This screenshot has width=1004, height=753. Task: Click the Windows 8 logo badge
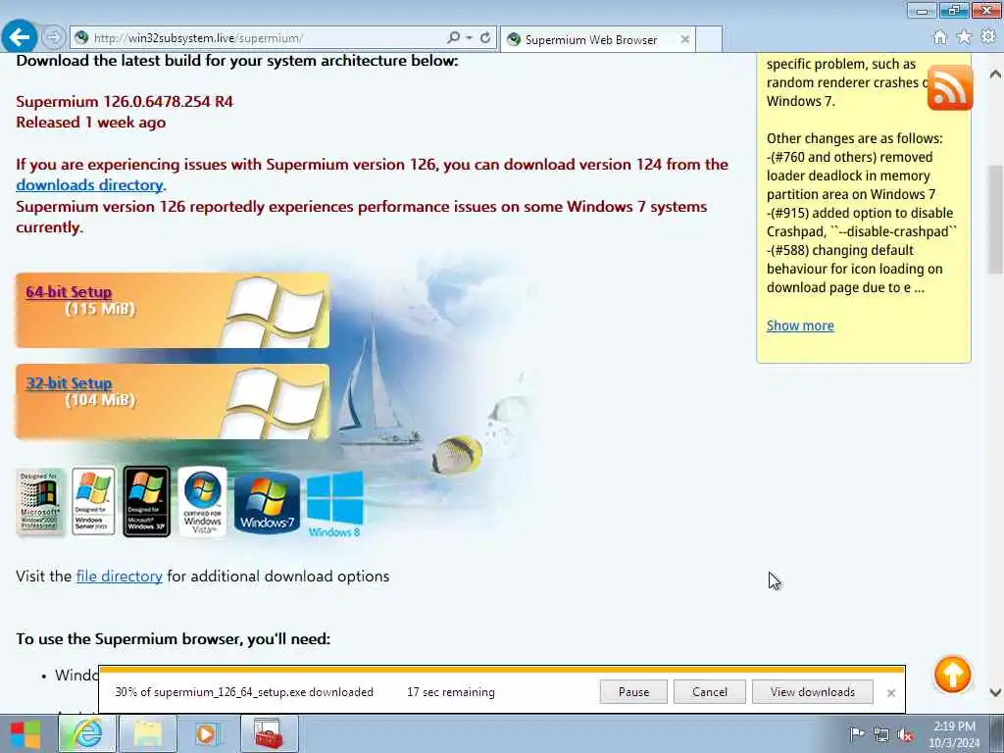335,505
